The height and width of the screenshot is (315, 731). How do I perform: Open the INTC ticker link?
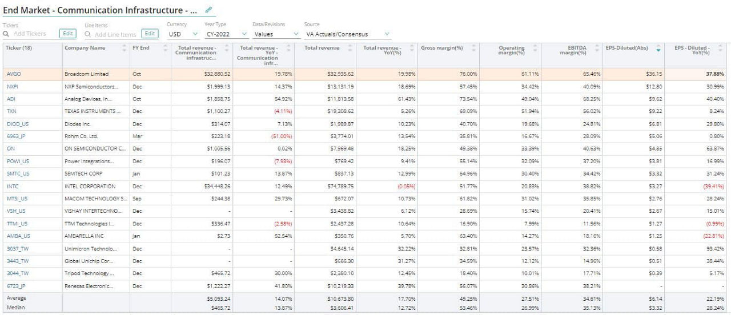13,186
